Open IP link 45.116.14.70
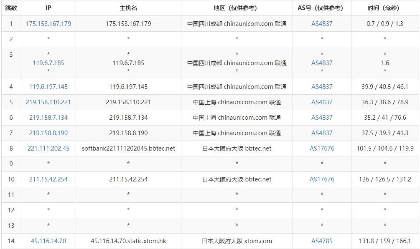420x249 pixels. [48, 241]
